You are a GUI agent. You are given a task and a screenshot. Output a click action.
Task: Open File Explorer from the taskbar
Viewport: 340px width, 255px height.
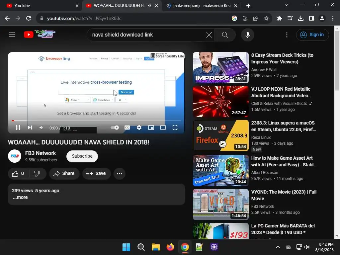coord(155,247)
